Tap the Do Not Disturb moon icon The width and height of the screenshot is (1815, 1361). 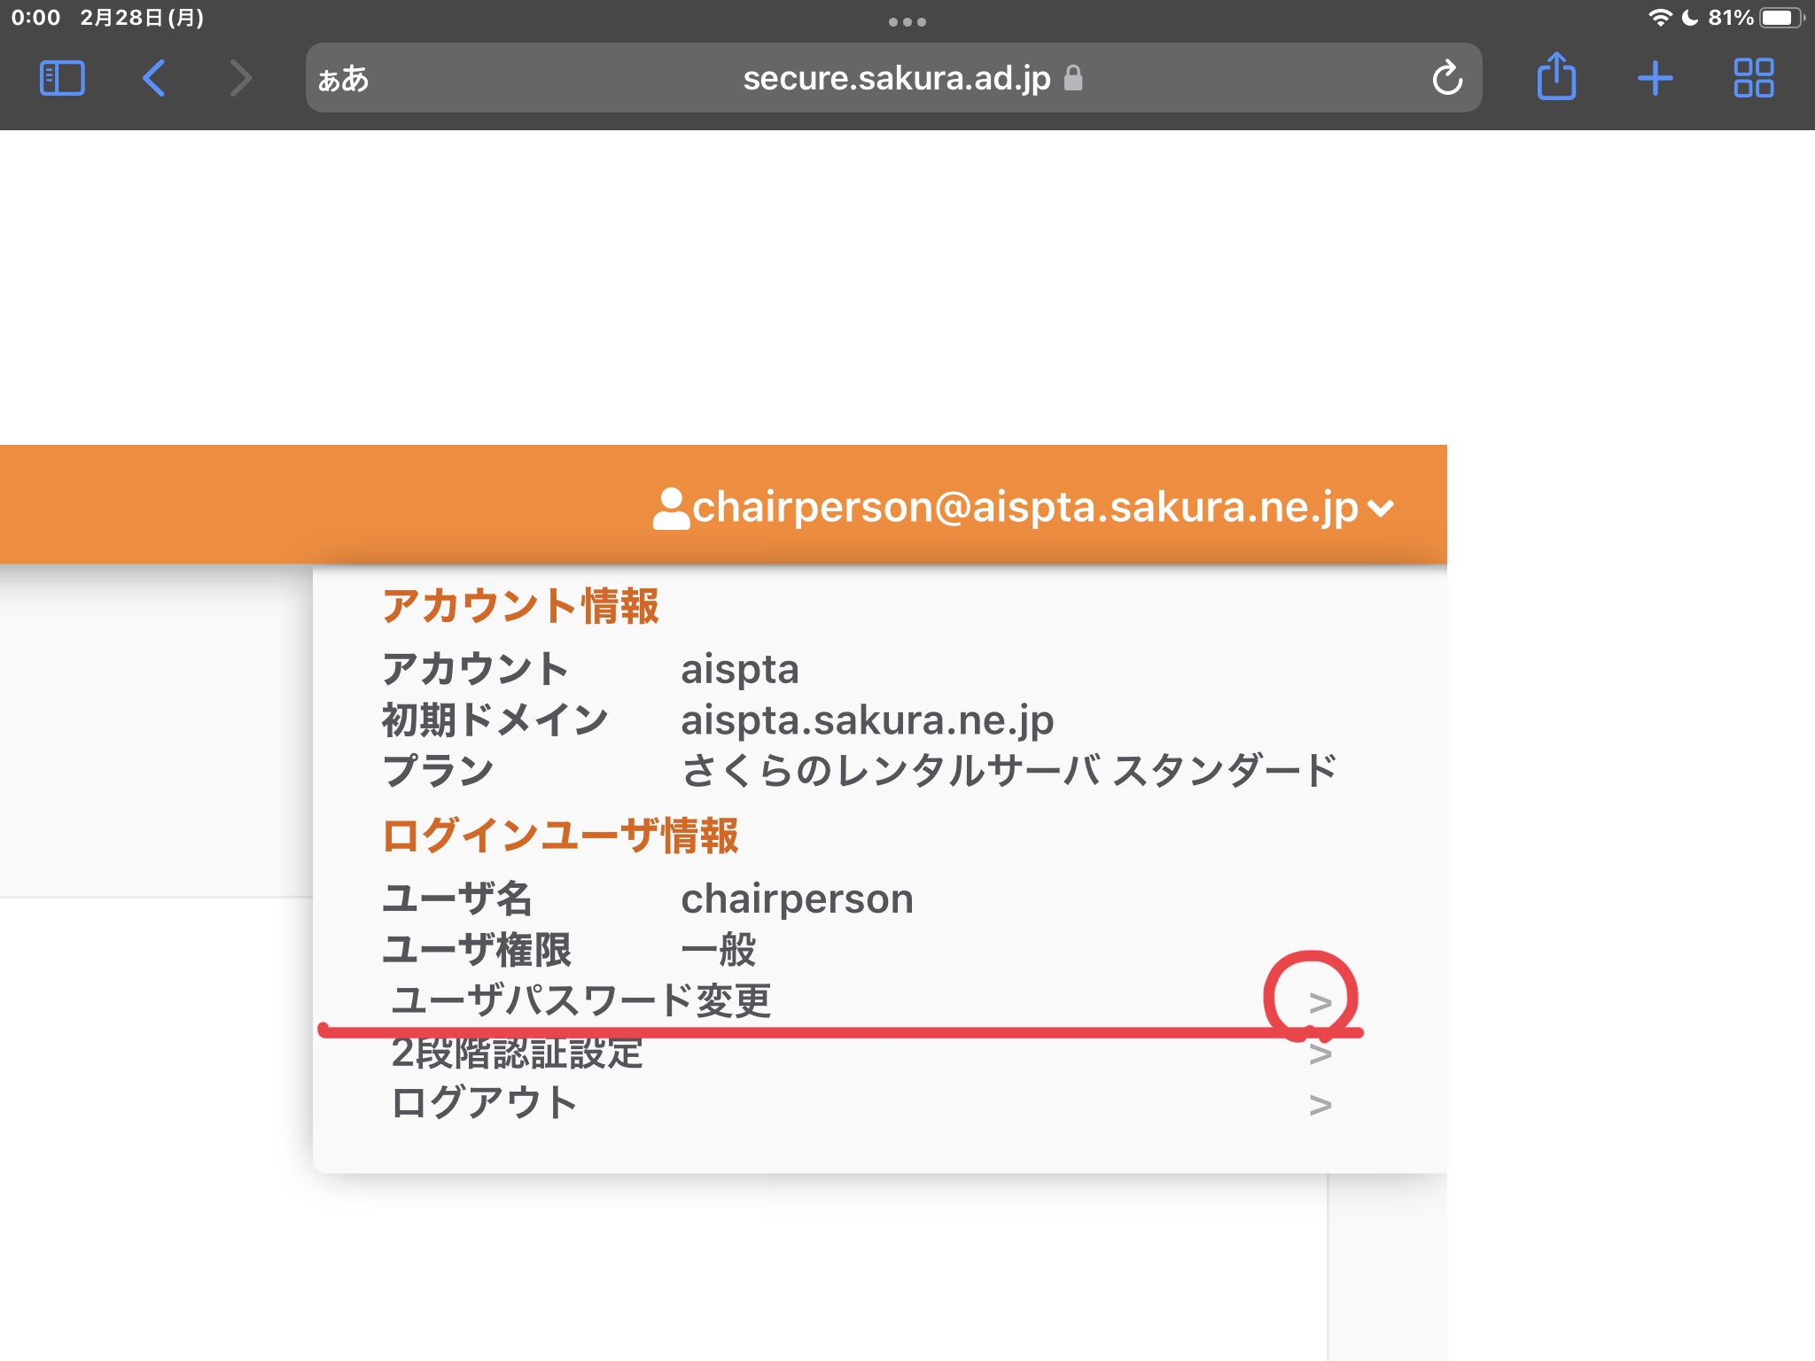click(x=1690, y=18)
